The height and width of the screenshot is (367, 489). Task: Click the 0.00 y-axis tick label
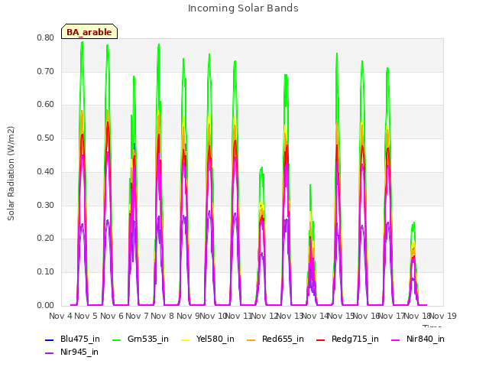pyautogui.click(x=46, y=306)
